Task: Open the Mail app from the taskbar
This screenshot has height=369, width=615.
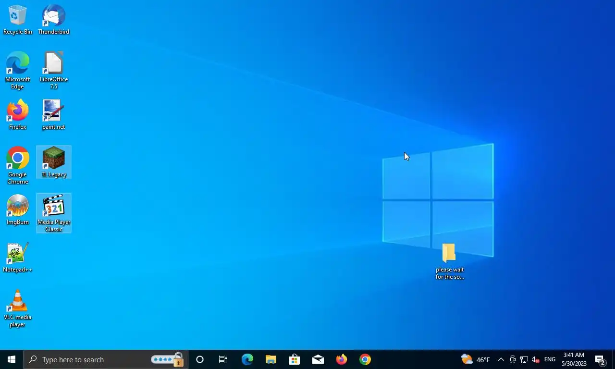Action: [318, 359]
